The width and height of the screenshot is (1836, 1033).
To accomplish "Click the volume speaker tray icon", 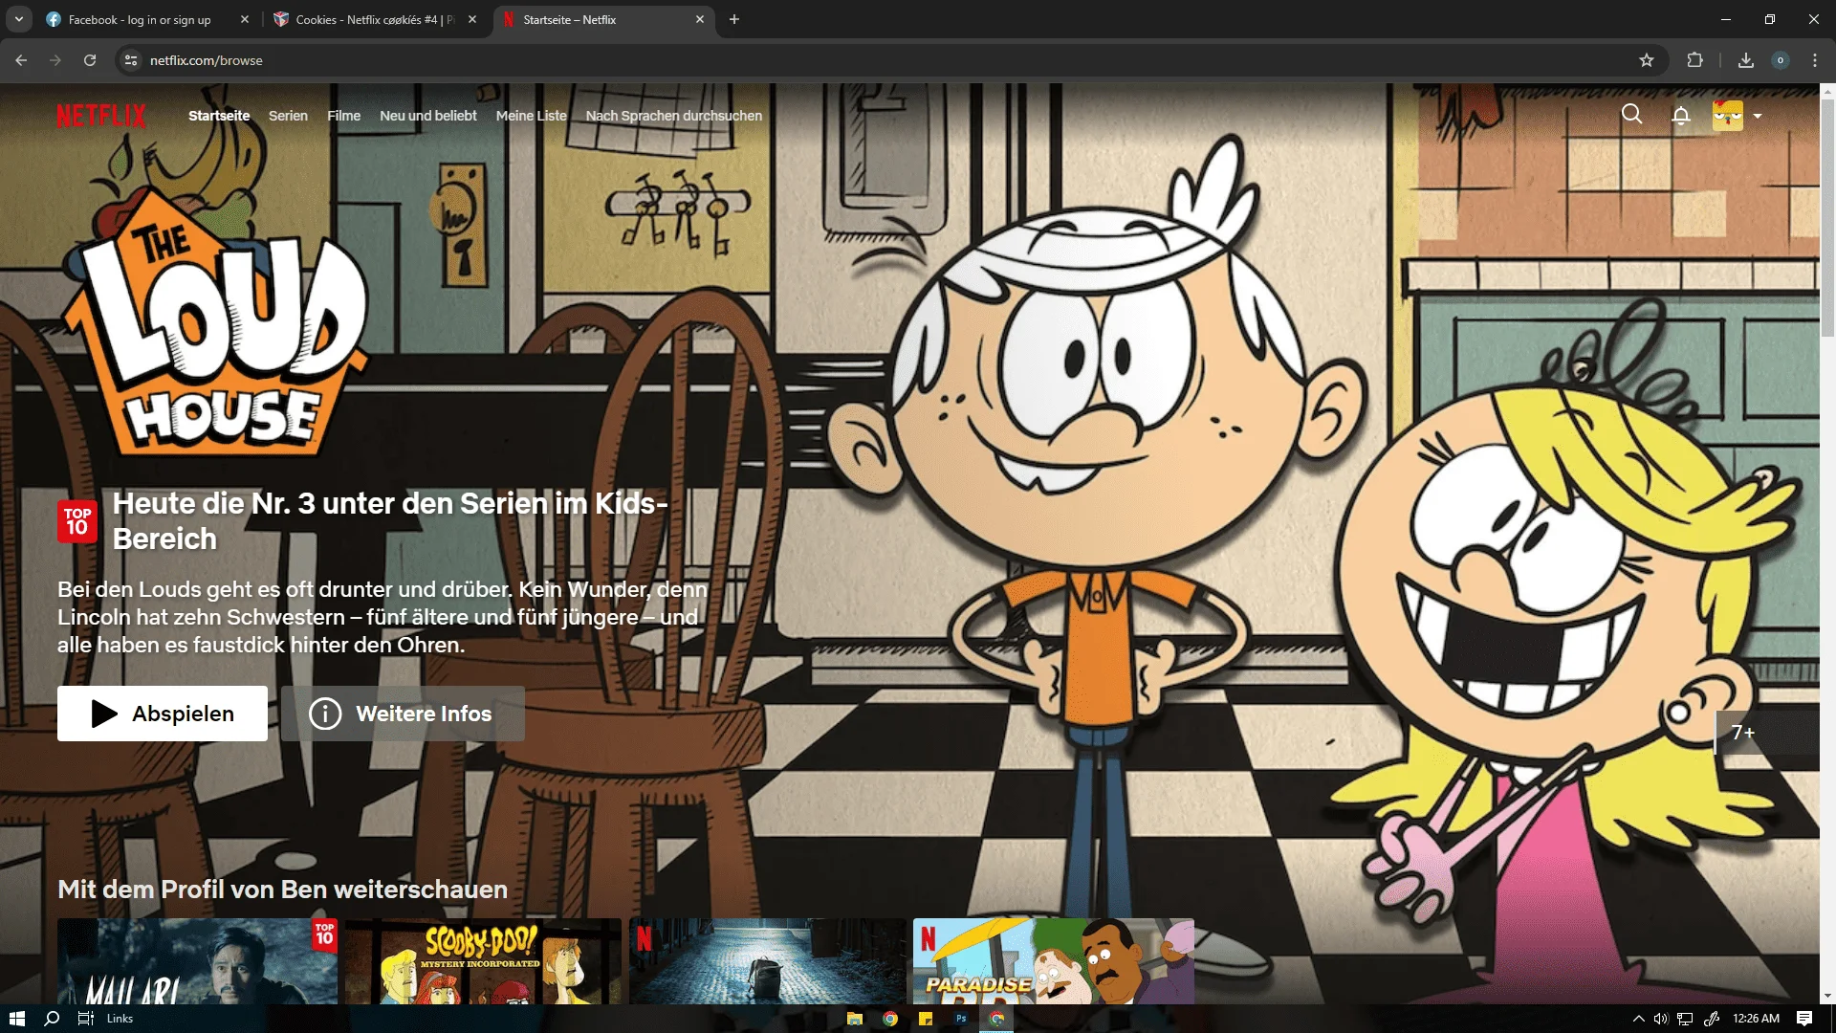I will [x=1661, y=1019].
